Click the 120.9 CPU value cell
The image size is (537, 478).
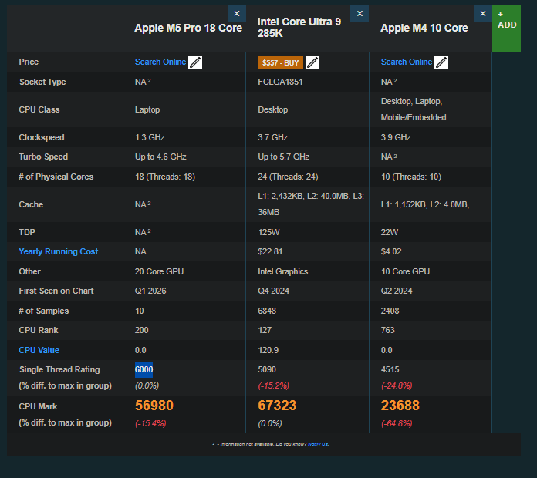pos(268,350)
